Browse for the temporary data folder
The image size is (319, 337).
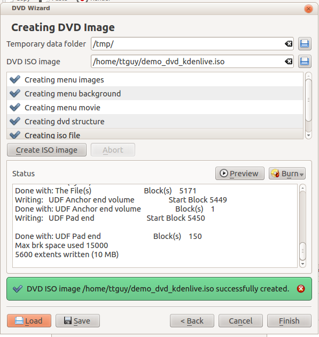pyautogui.click(x=305, y=44)
